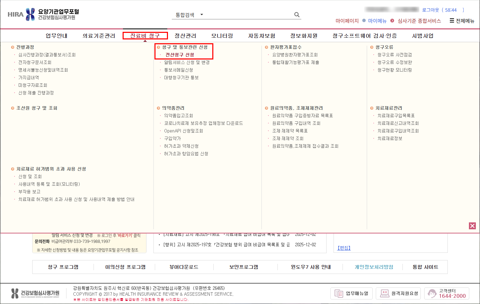The height and width of the screenshot is (304, 480).
Task: Open the 진료비 청구 menu tab
Action: [145, 36]
